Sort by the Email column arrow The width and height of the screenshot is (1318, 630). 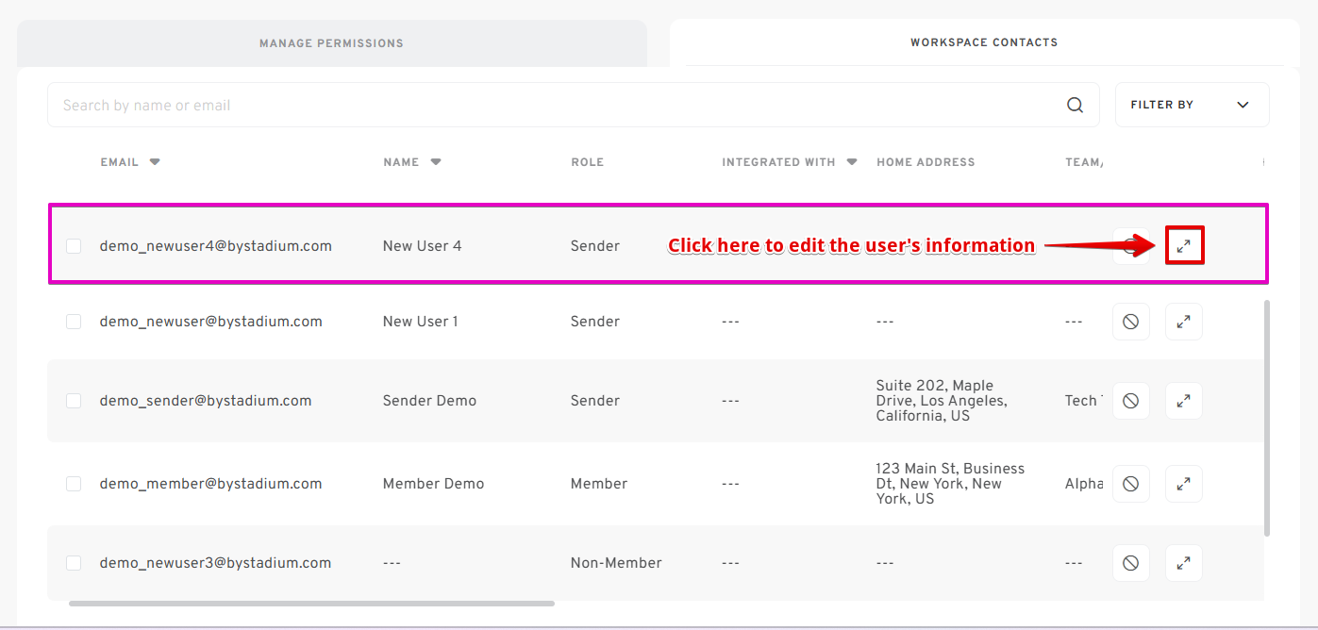(155, 162)
